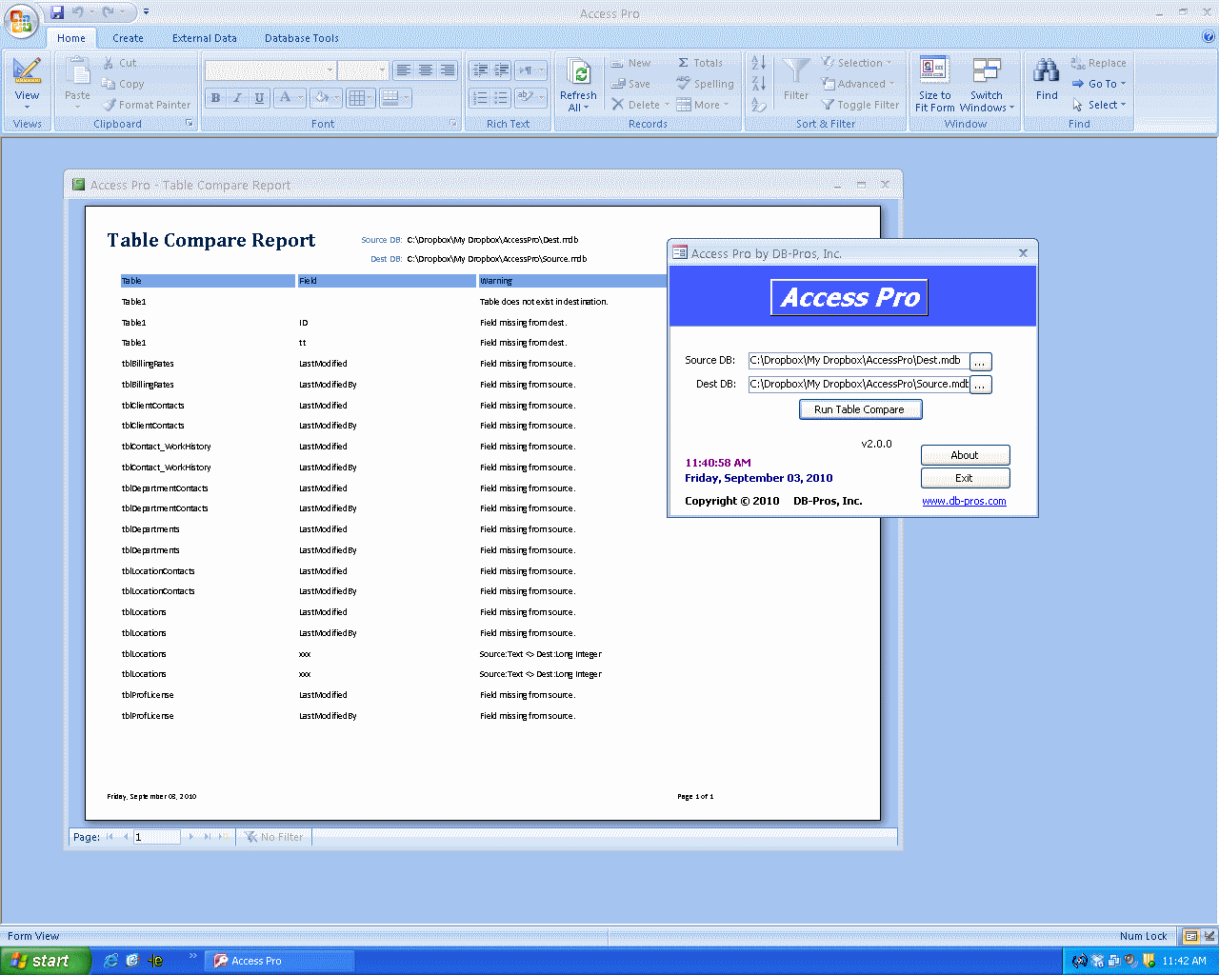
Task: Open the Office button menu
Action: click(21, 21)
